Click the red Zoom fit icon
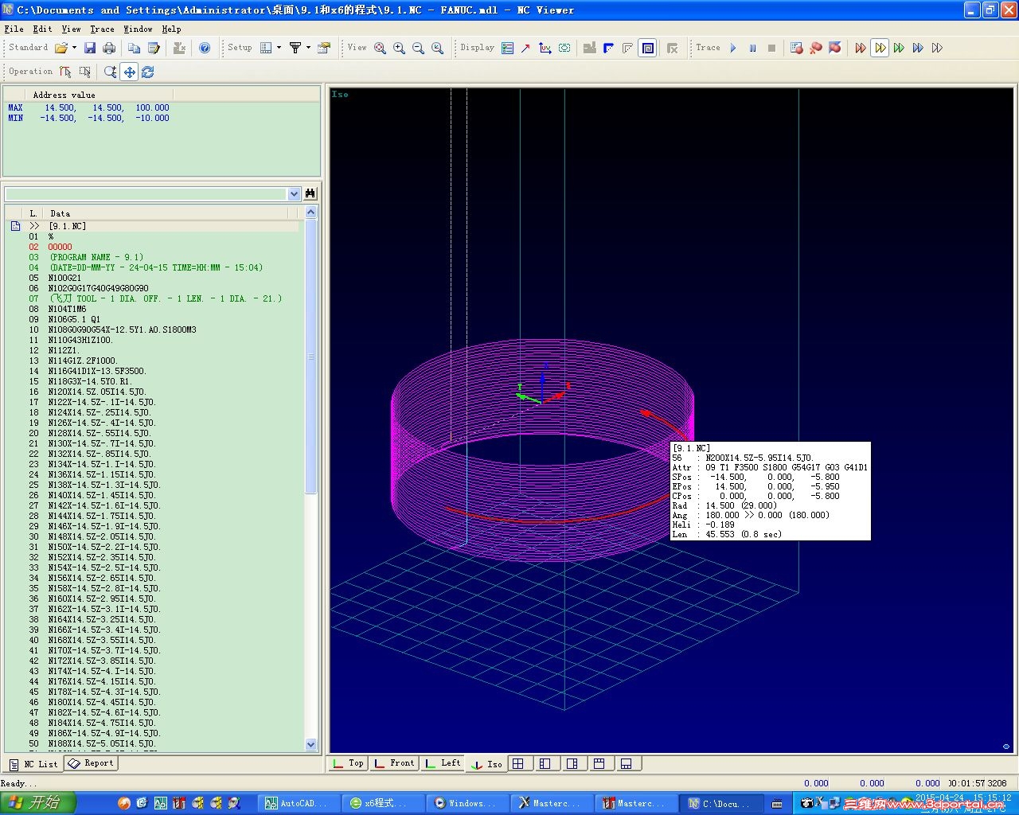Screen dimensions: 1019x815 380,48
